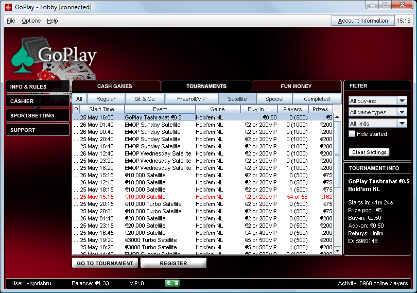Sort by the Players column header

click(x=292, y=109)
